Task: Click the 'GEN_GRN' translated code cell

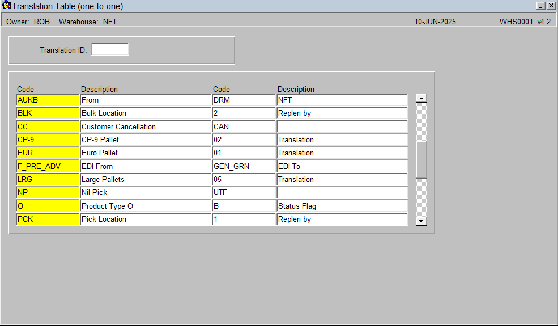Action: point(244,166)
